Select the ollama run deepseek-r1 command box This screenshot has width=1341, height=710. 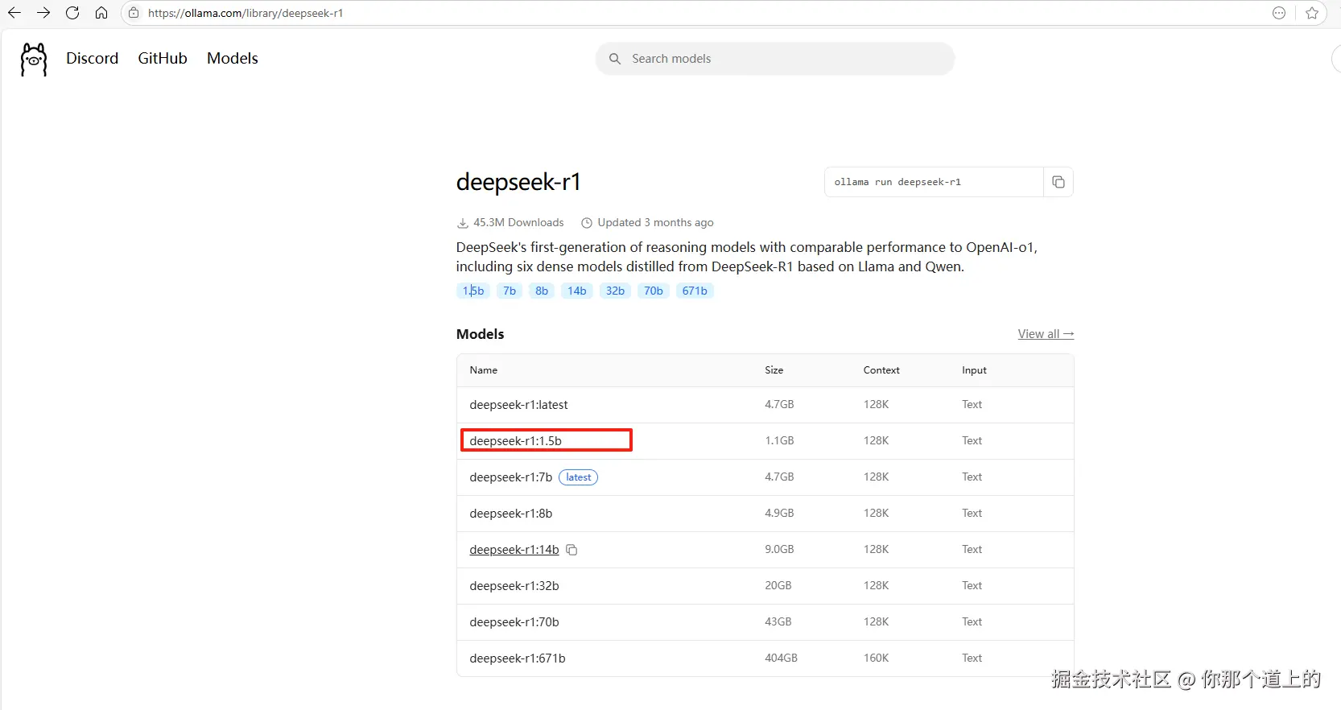[x=934, y=182]
